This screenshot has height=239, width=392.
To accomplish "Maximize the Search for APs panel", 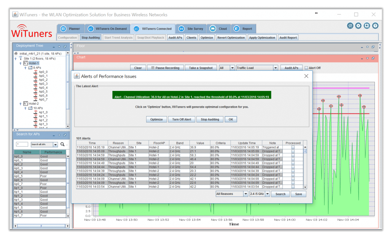I will (59, 135).
